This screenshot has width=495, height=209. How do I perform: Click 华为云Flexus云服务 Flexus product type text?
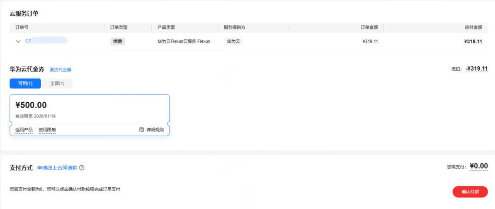183,42
